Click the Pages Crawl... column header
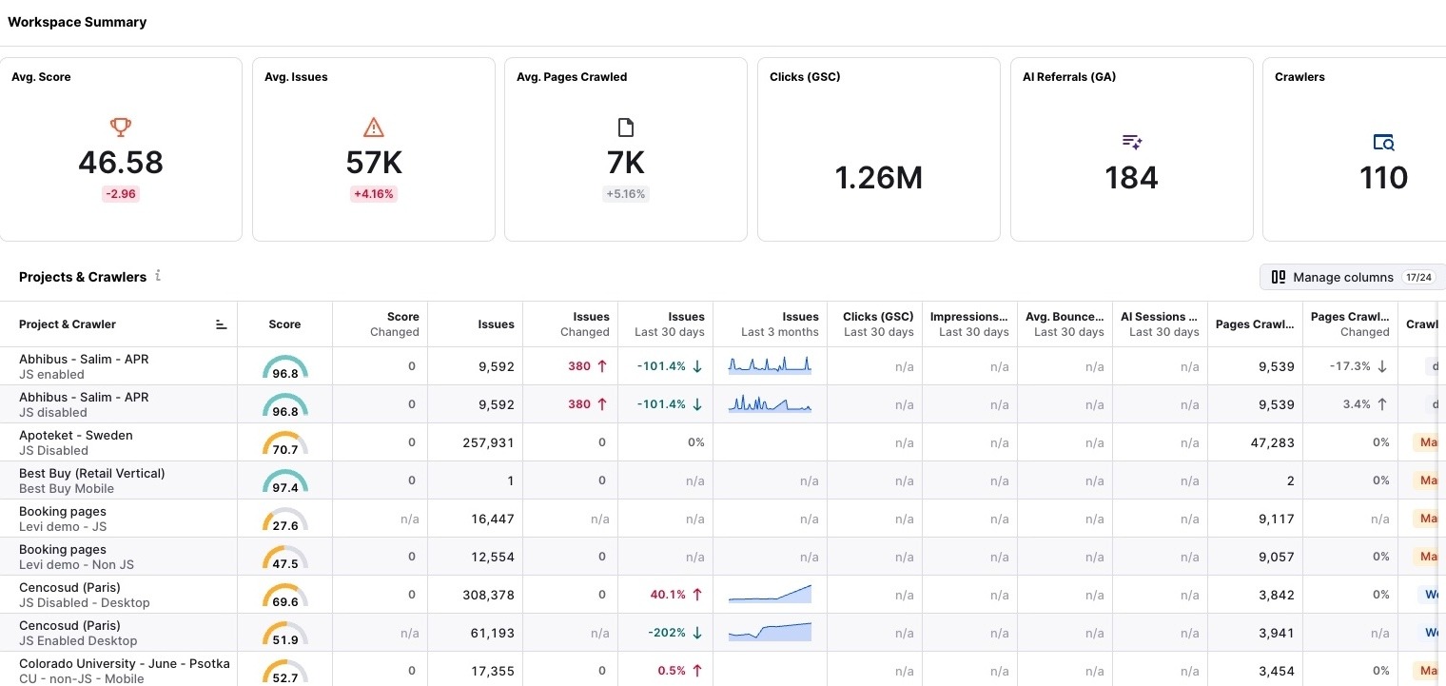1446x686 pixels. (x=1255, y=324)
